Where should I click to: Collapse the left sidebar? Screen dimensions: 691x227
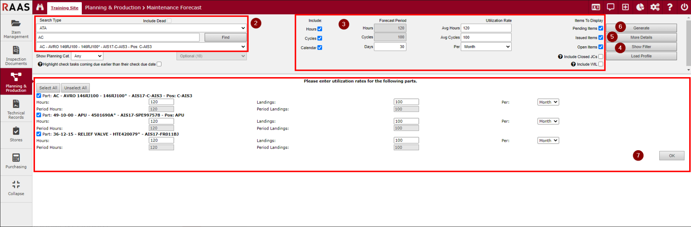(16, 187)
